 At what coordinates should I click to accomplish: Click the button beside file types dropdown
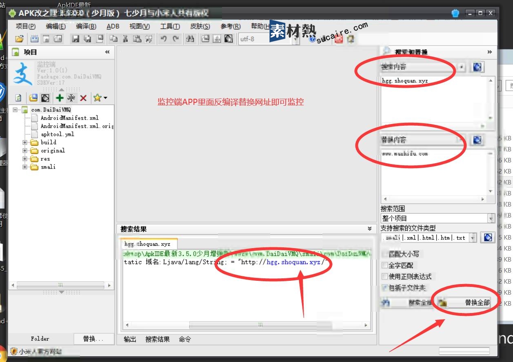click(488, 238)
